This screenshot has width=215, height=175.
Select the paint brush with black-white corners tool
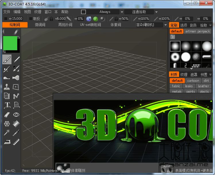tap(16, 69)
